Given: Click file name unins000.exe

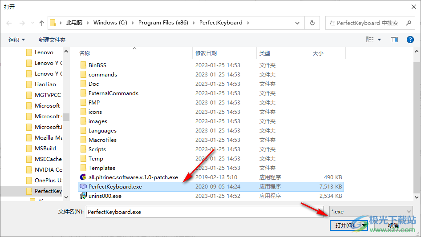Looking at the screenshot, I should click(105, 196).
